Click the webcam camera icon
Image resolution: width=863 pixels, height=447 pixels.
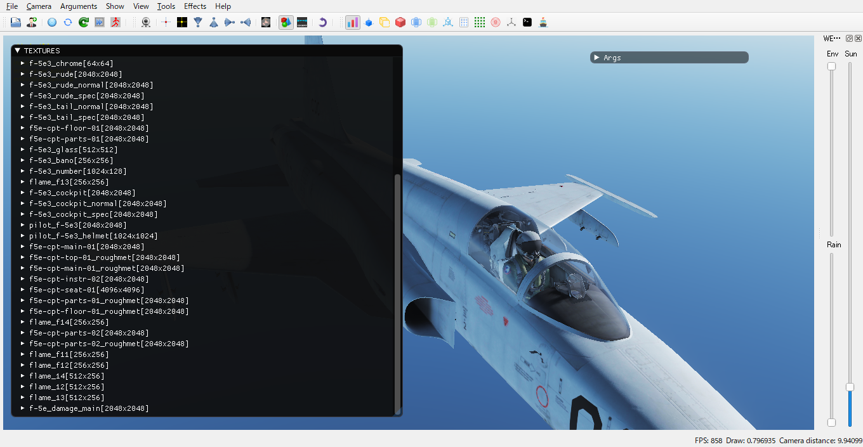146,22
